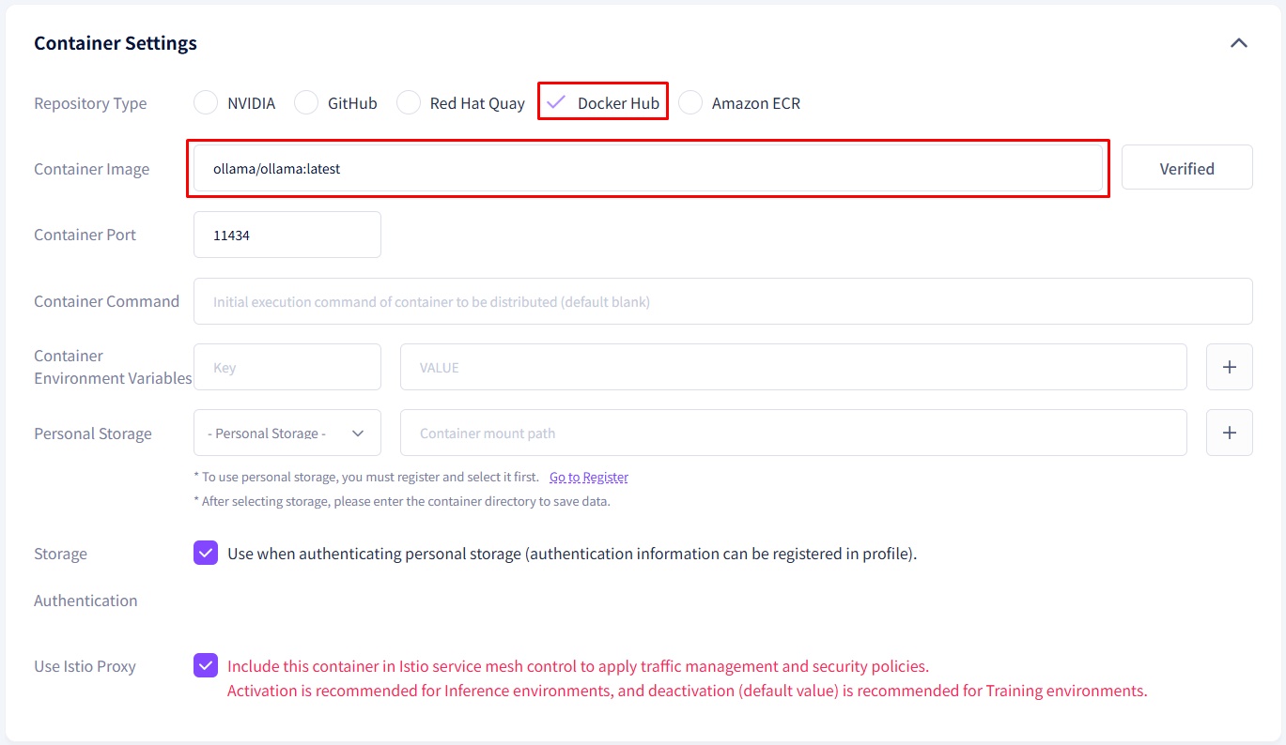Viewport: 1286px width, 745px height.
Task: Collapse the Container Settings section chevron
Action: tap(1239, 43)
